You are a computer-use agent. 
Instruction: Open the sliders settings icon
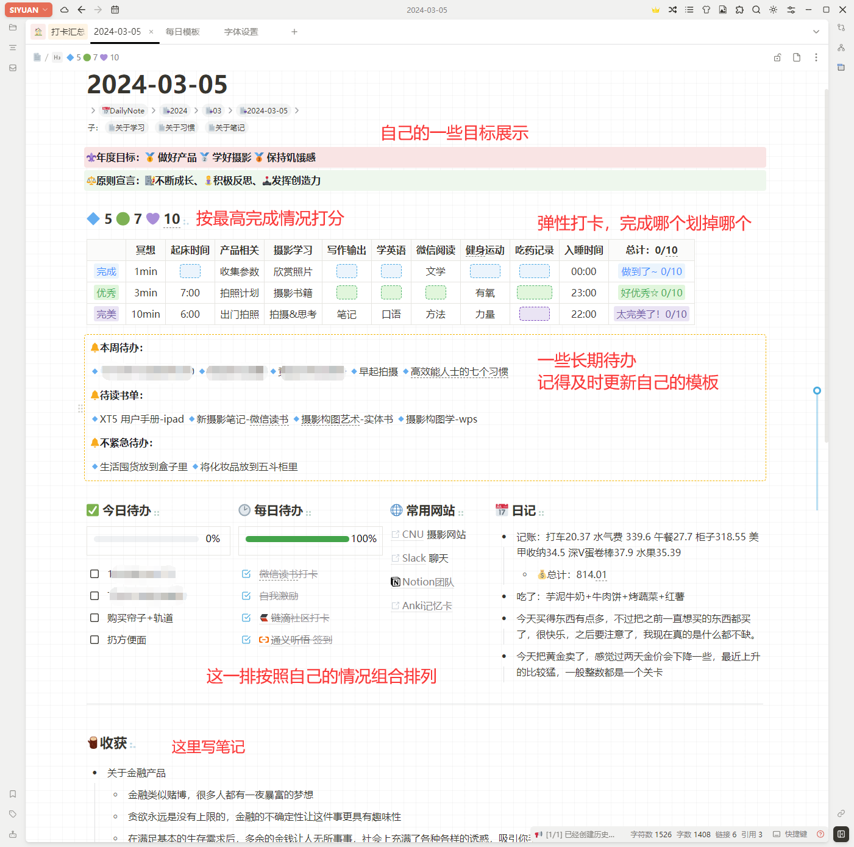tap(791, 10)
